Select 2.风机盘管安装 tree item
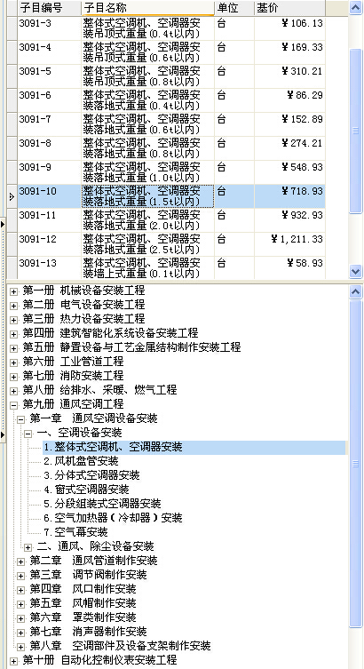 81,461
